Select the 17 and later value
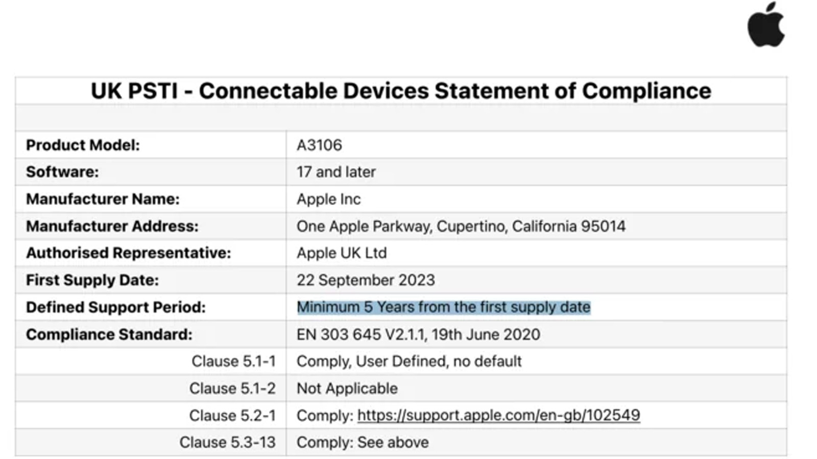The image size is (817, 459). point(336,172)
